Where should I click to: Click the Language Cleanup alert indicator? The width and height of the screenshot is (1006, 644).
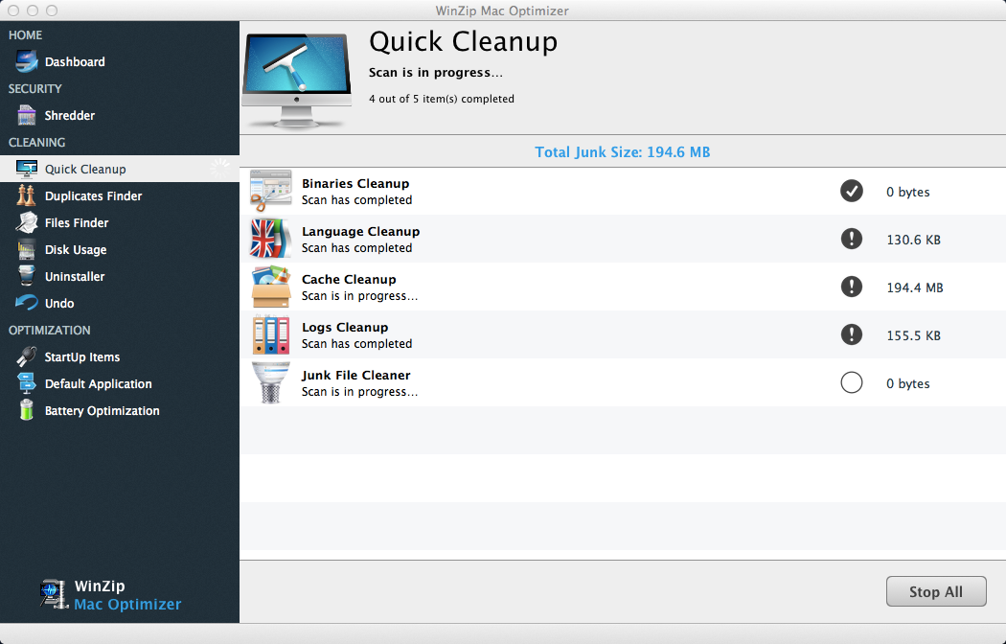[x=851, y=240]
